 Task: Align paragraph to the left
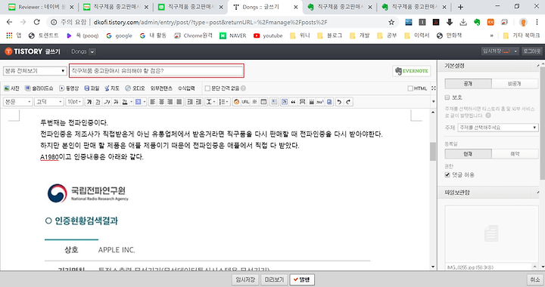pos(153,102)
